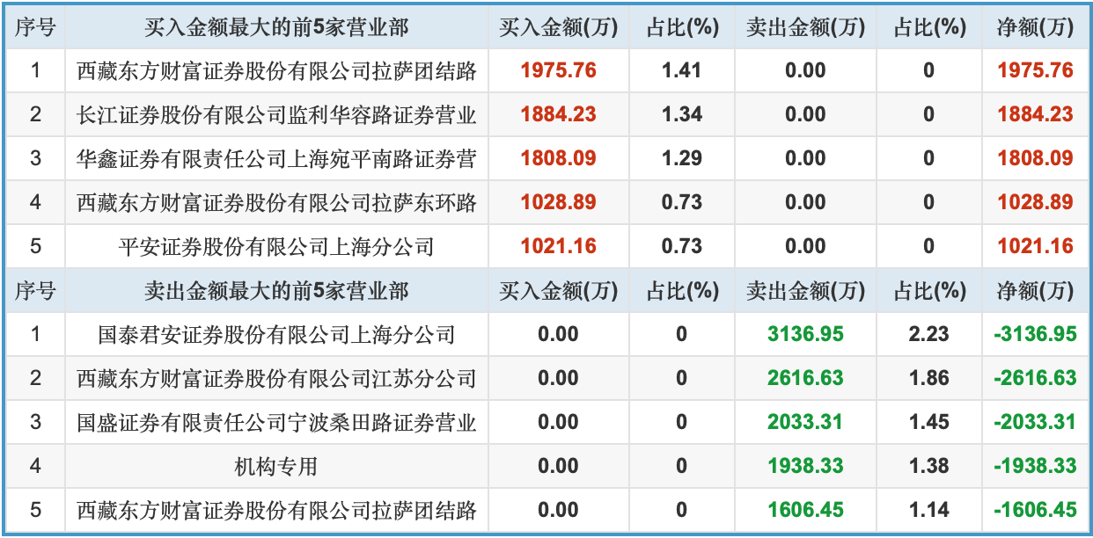
Task: Click 0.00 buy amount in 国盛证券 row
Action: tap(558, 422)
